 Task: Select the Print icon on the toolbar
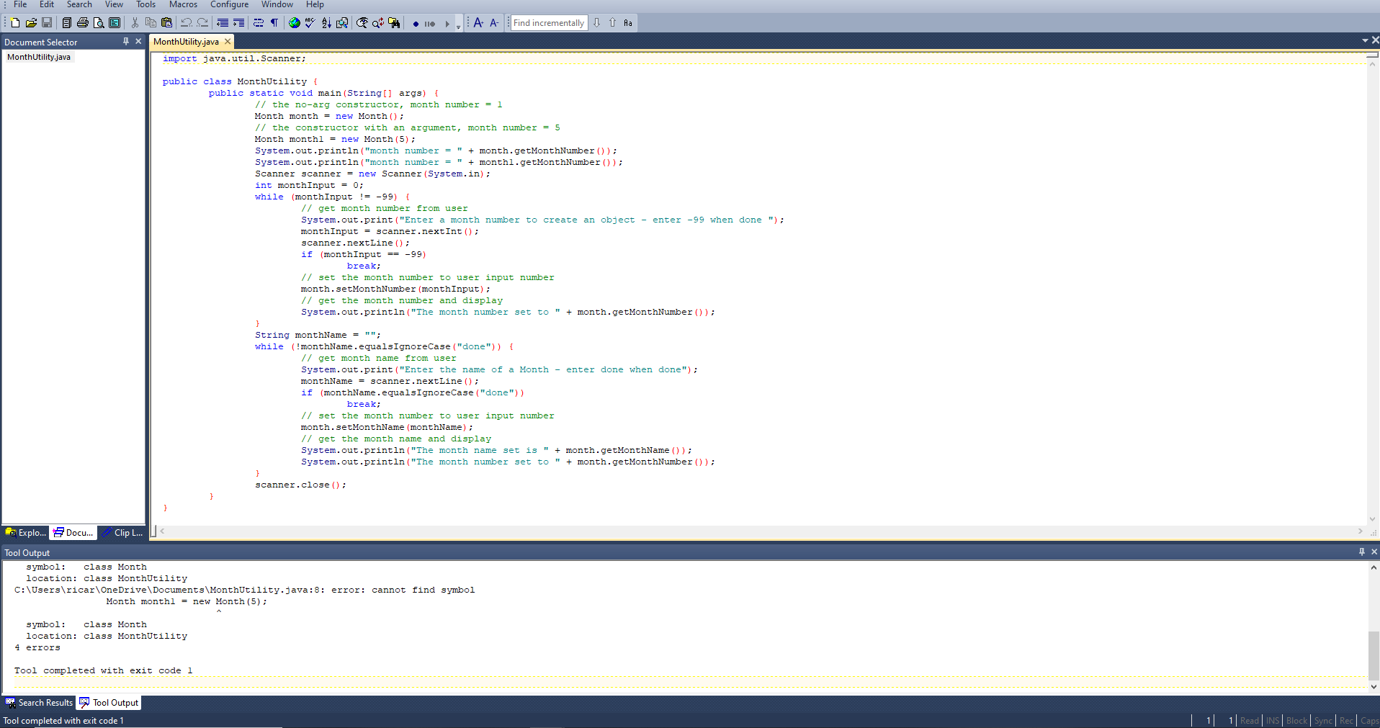click(81, 22)
